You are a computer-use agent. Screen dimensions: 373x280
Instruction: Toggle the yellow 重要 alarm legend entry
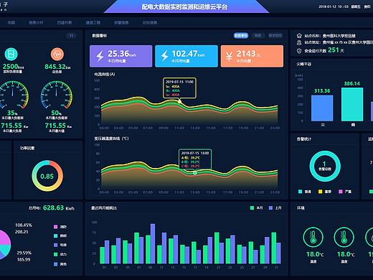[x=325, y=192]
